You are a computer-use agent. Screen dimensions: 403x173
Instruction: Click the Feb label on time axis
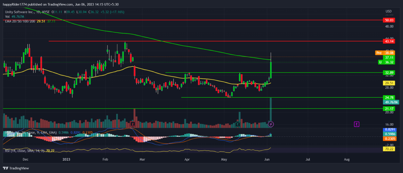click(105, 159)
